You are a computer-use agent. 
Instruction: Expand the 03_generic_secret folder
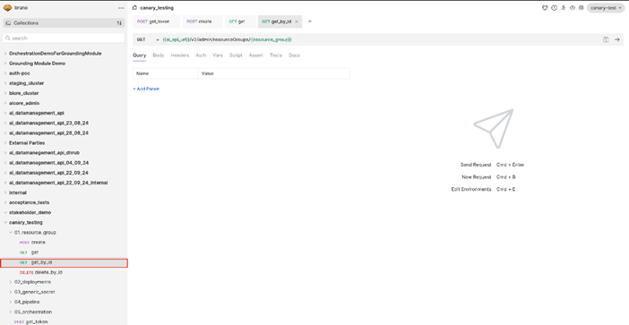[11, 292]
